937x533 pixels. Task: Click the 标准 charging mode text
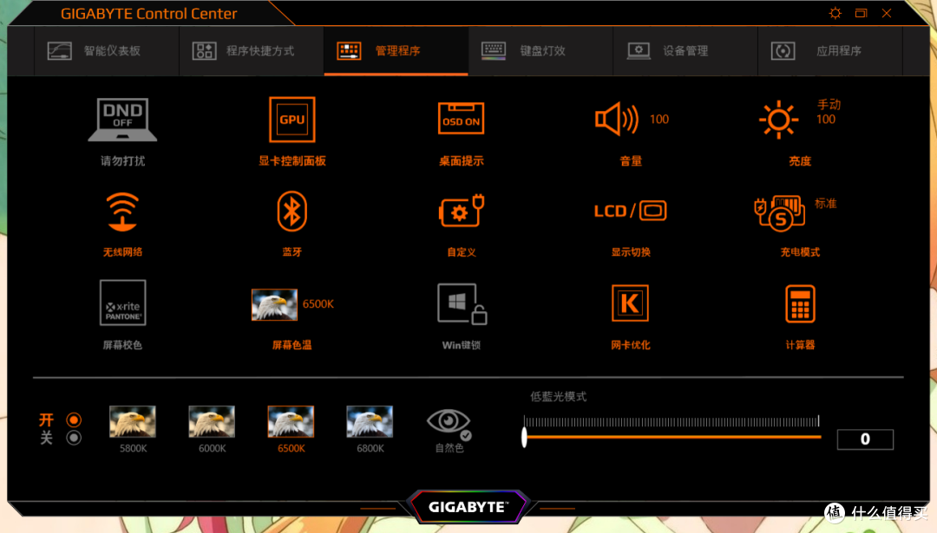[x=825, y=204]
